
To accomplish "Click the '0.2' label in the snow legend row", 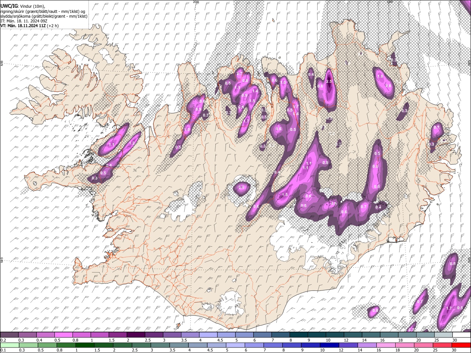I will tap(3, 340).
